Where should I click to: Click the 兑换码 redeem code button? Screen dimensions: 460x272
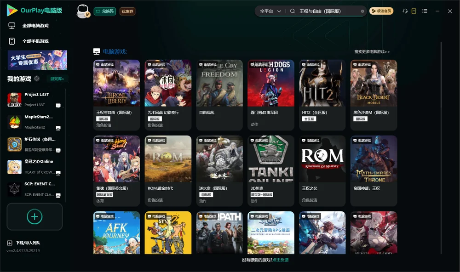(x=105, y=11)
